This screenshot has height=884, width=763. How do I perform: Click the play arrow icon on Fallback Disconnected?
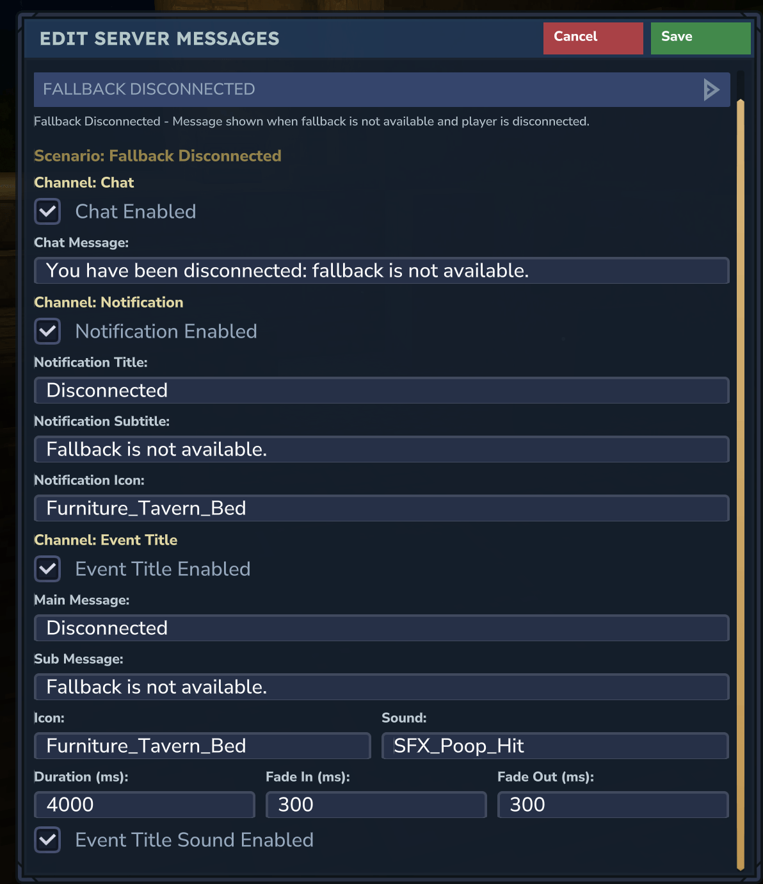(711, 90)
